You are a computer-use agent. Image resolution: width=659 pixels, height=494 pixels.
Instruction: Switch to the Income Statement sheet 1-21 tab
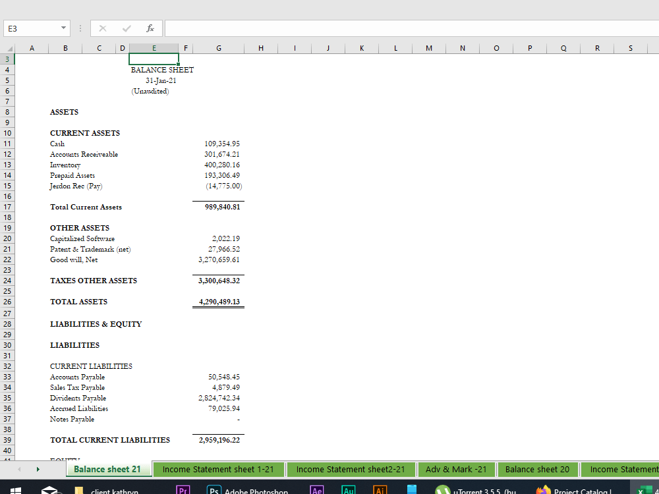(x=219, y=469)
